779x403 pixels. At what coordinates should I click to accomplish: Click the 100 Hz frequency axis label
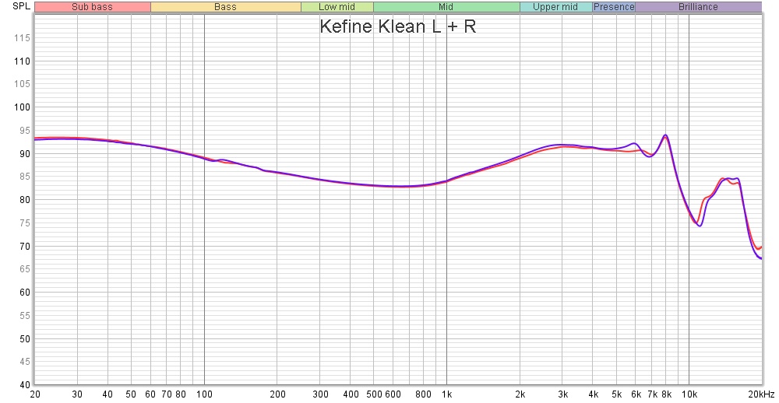click(204, 394)
